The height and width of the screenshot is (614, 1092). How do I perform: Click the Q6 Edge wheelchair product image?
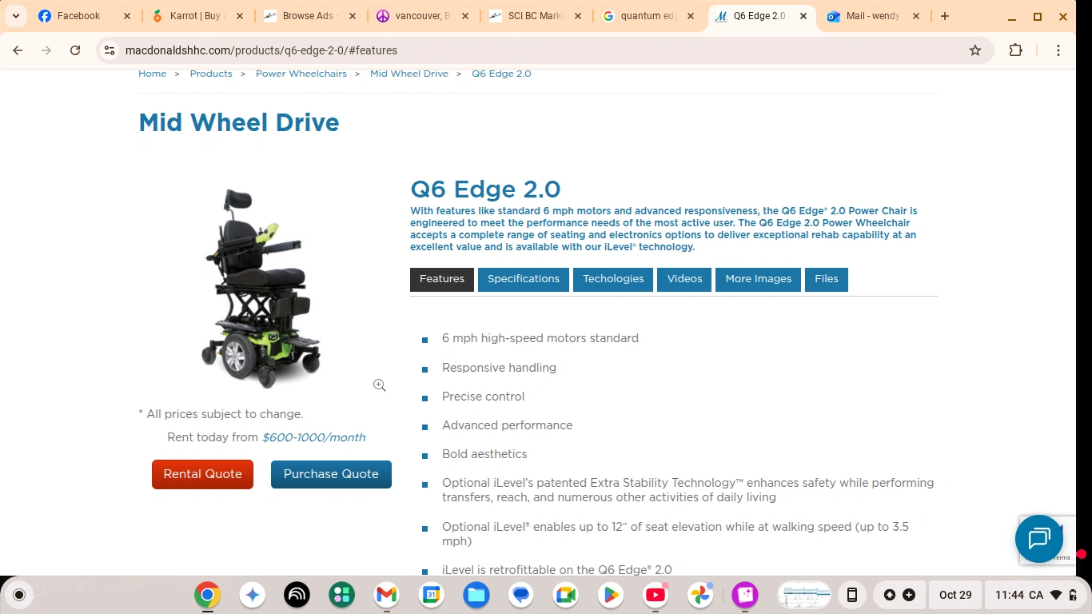(x=261, y=288)
